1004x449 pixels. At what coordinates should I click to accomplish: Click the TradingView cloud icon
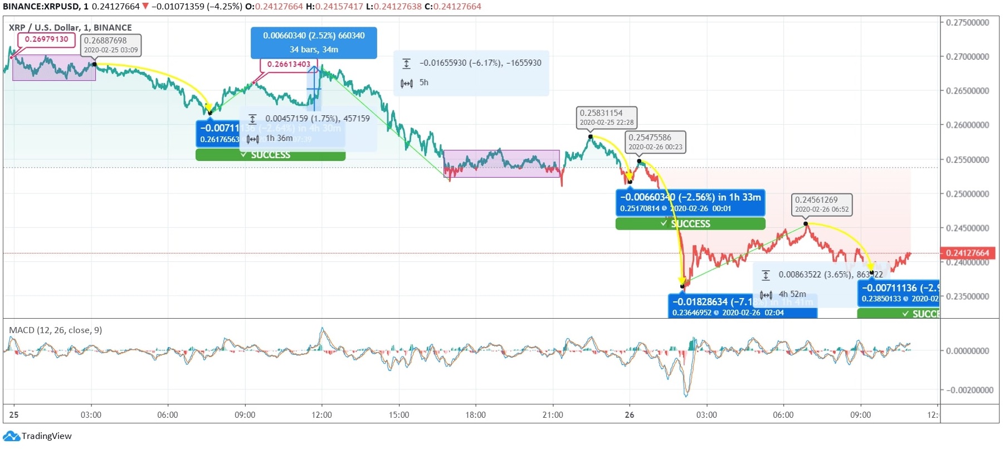(x=11, y=436)
